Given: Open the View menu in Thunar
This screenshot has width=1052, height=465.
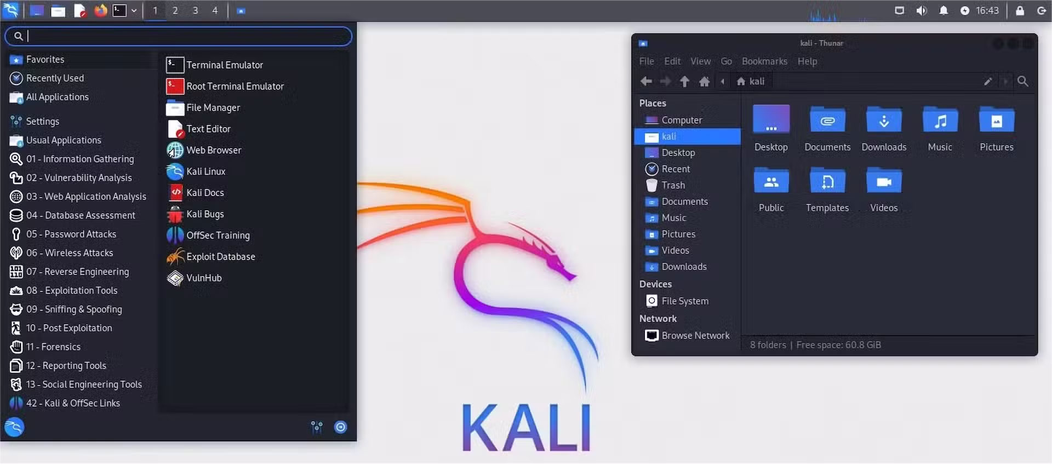Looking at the screenshot, I should (700, 61).
